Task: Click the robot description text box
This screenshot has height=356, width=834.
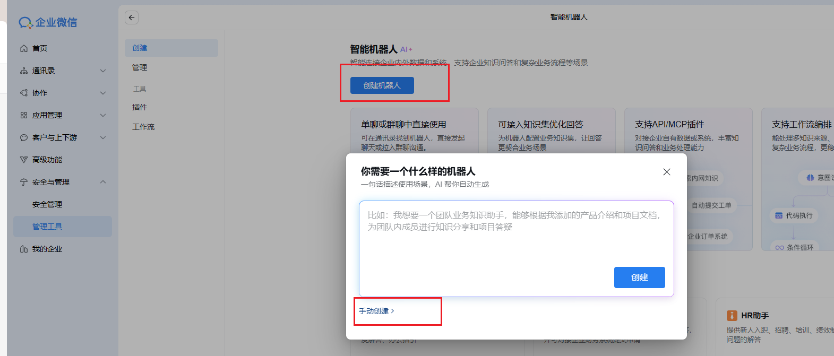Action: 517,249
